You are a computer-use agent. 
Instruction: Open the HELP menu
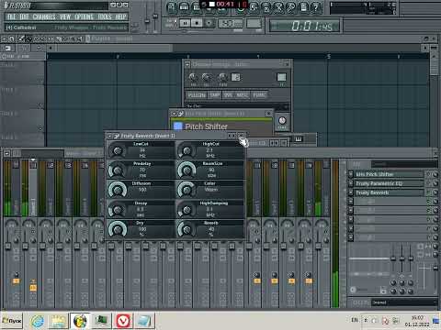(x=120, y=16)
